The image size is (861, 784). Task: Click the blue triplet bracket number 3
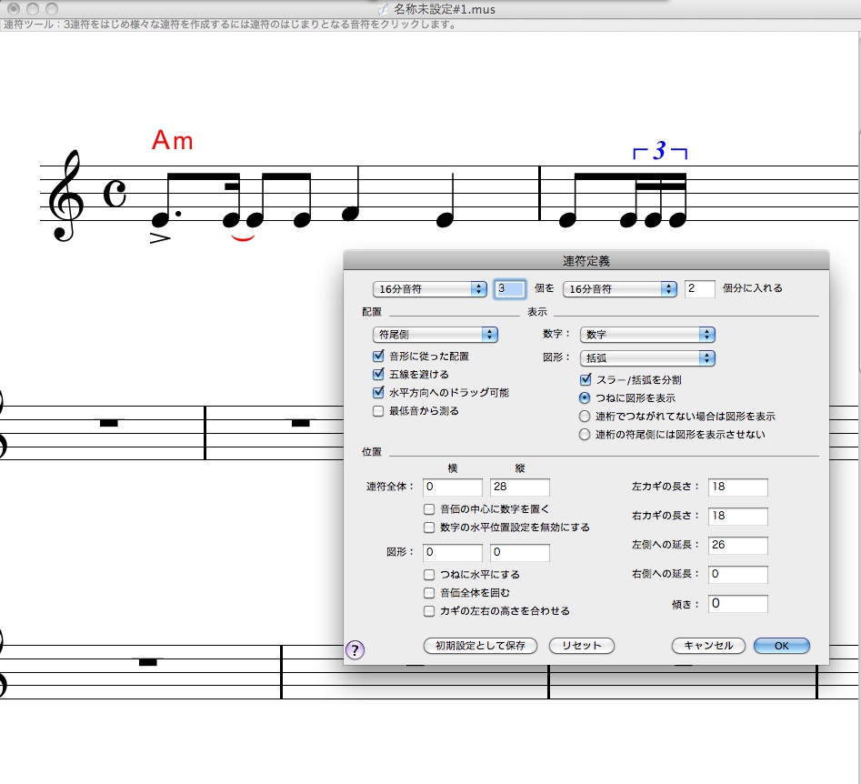[x=659, y=151]
